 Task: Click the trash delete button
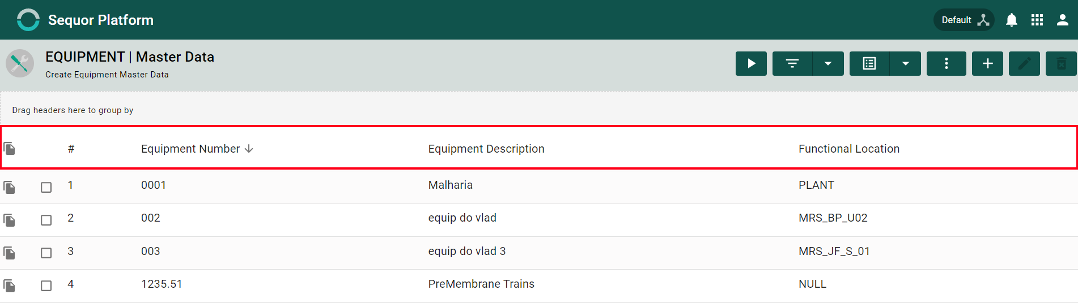click(1061, 63)
